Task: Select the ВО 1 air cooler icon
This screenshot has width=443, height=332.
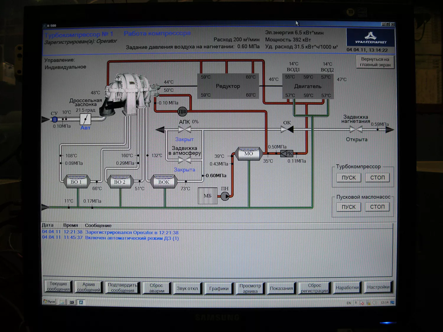Action: pyautogui.click(x=77, y=182)
